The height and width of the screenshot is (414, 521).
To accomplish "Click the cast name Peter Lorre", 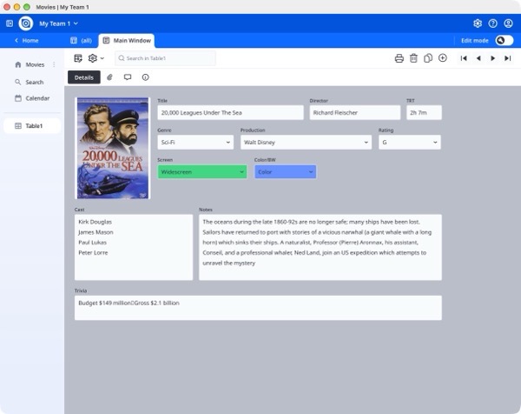I will click(93, 252).
